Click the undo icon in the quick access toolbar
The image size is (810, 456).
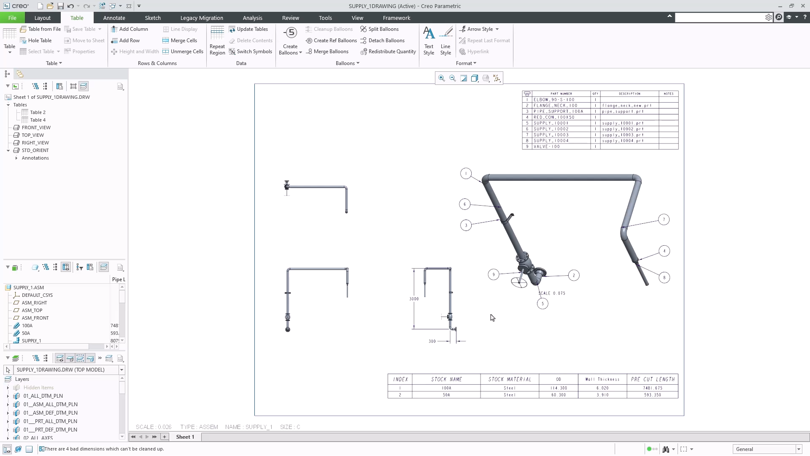(x=70, y=6)
